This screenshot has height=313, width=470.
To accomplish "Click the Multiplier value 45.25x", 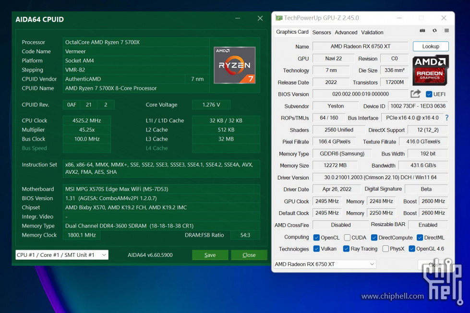I will [86, 130].
